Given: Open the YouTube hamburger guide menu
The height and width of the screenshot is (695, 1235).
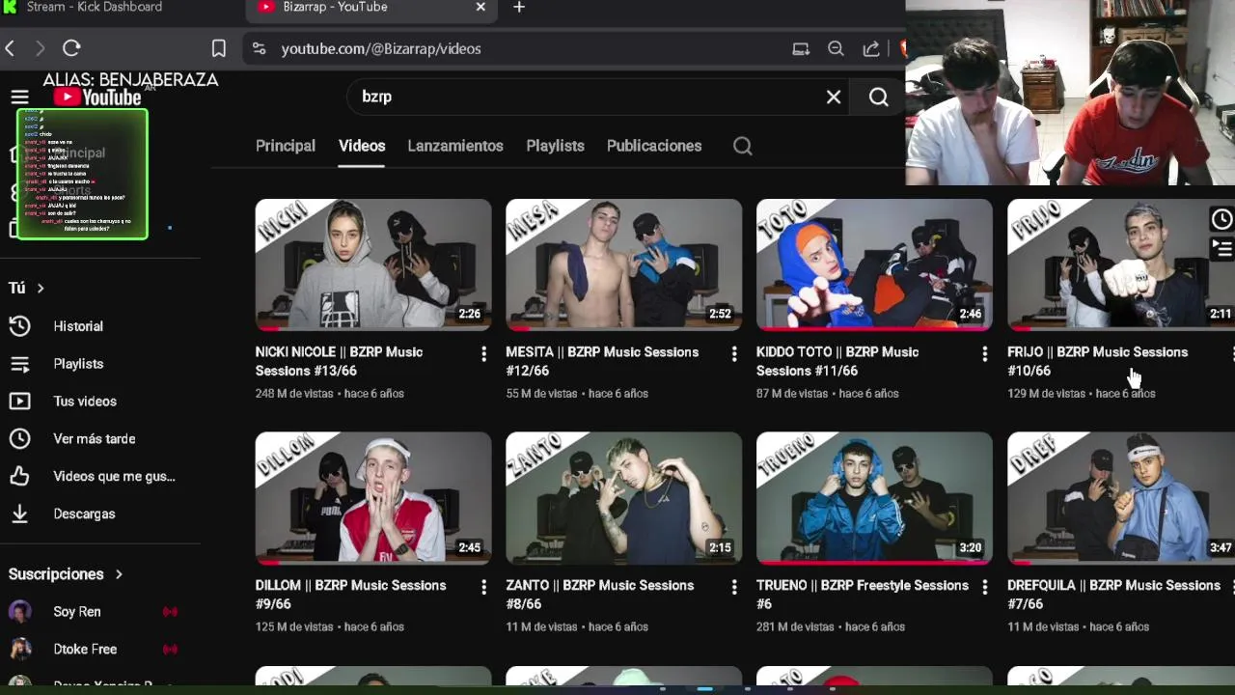Looking at the screenshot, I should [19, 97].
